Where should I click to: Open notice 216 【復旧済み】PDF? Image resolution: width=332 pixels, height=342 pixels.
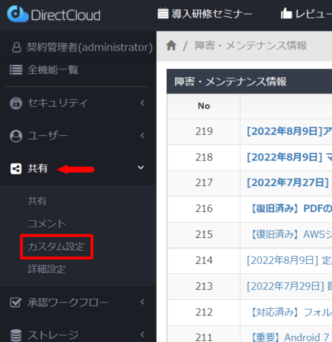point(290,208)
